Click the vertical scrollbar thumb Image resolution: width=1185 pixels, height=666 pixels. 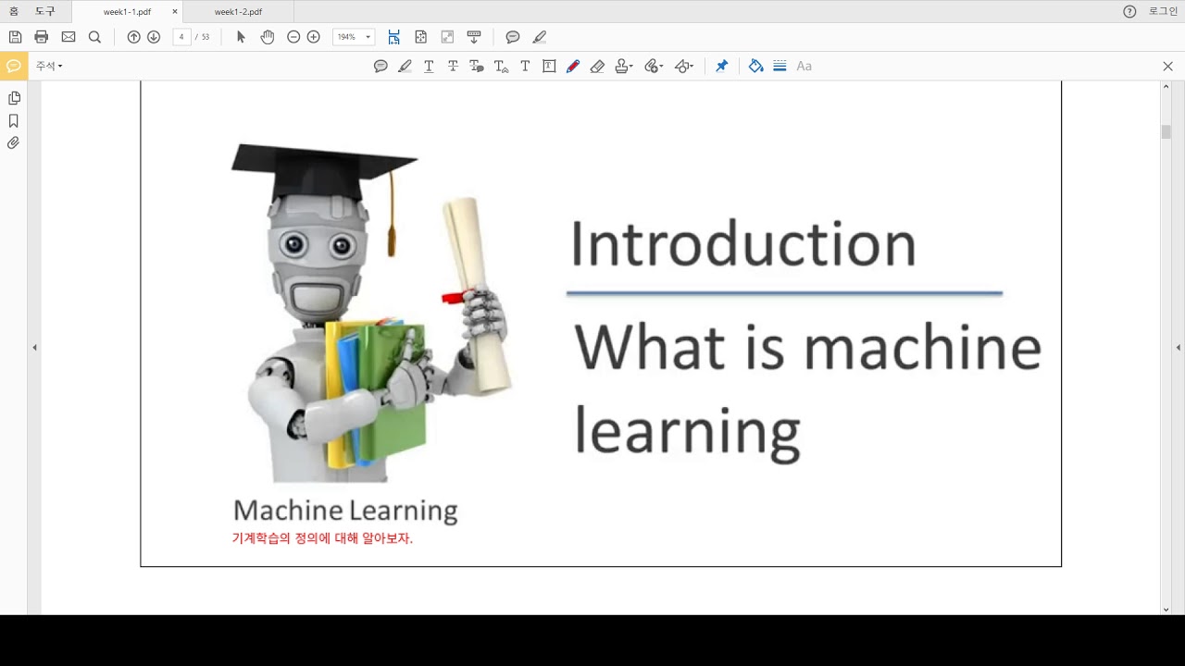[x=1166, y=132]
